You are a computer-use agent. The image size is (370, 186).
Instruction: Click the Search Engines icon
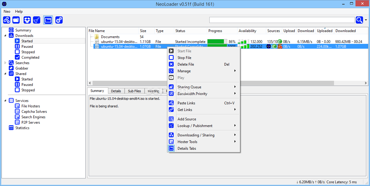(17, 117)
